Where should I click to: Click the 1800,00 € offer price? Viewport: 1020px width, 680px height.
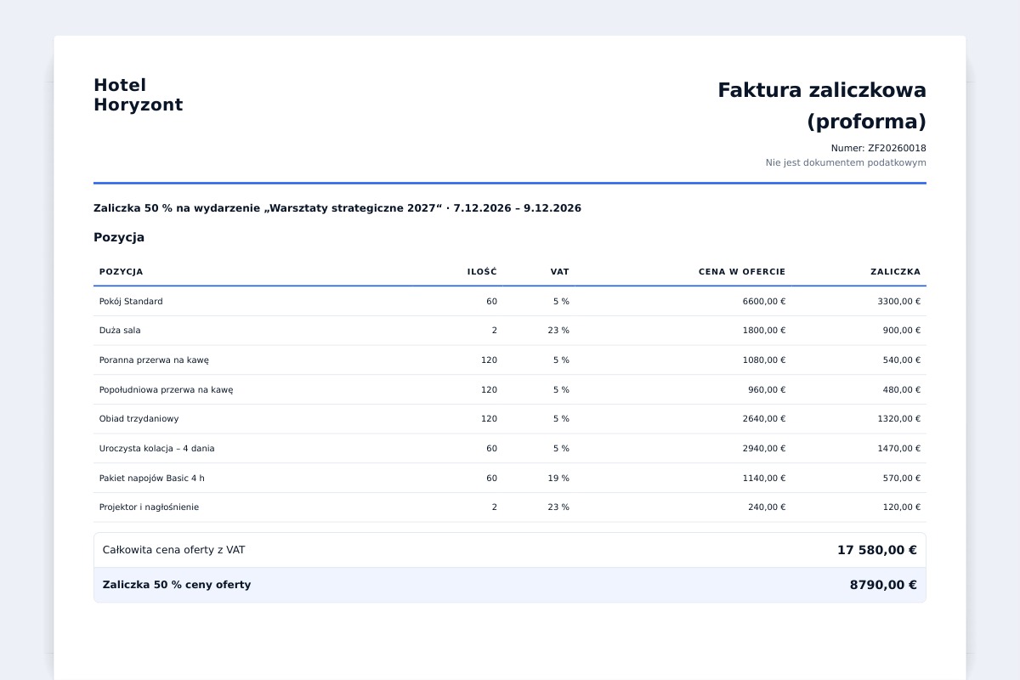click(x=764, y=331)
